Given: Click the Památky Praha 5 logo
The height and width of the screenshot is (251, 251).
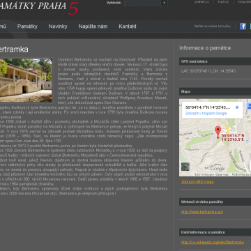Looking at the screenshot, I should 39,8.
